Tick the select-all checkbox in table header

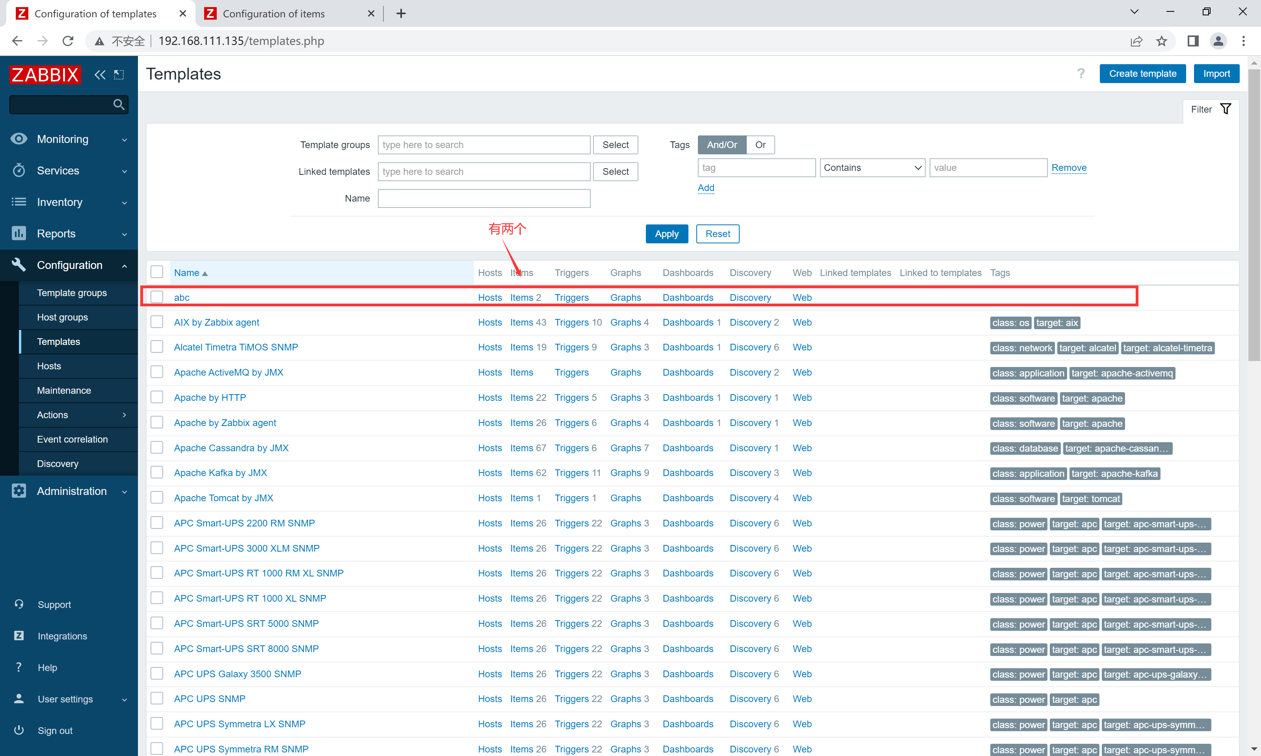tap(156, 272)
